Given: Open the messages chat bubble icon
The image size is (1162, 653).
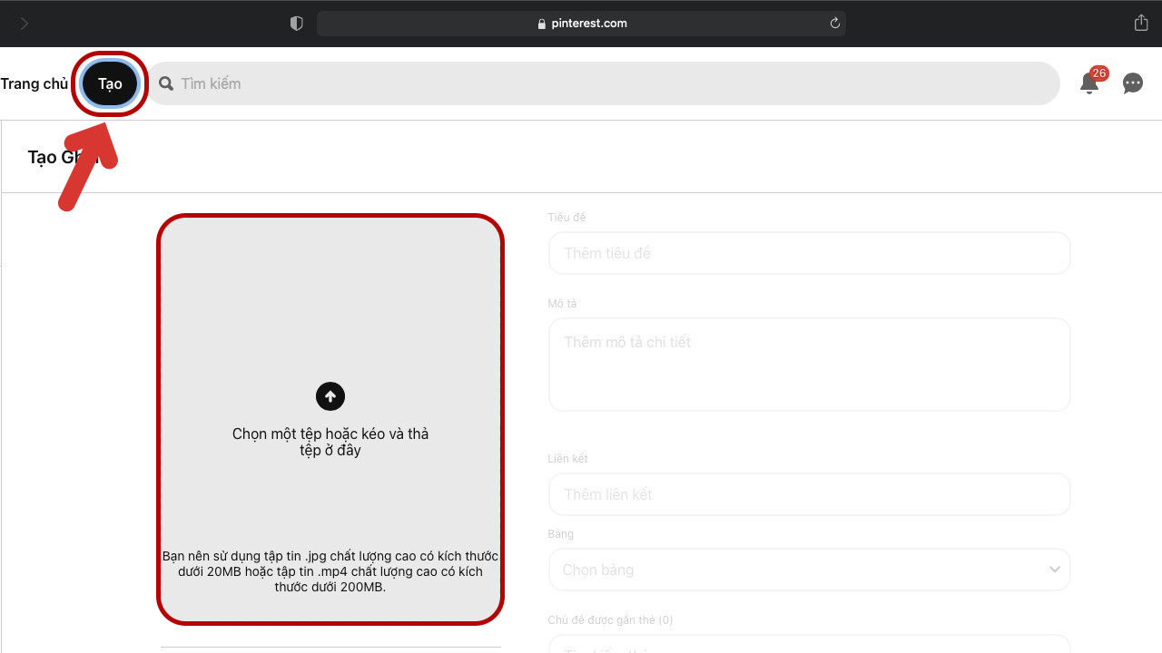Looking at the screenshot, I should pyautogui.click(x=1133, y=83).
